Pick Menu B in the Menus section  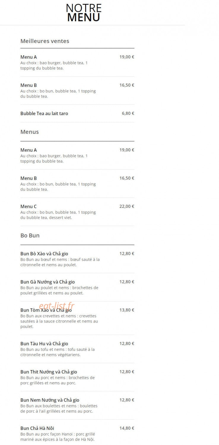(x=77, y=184)
